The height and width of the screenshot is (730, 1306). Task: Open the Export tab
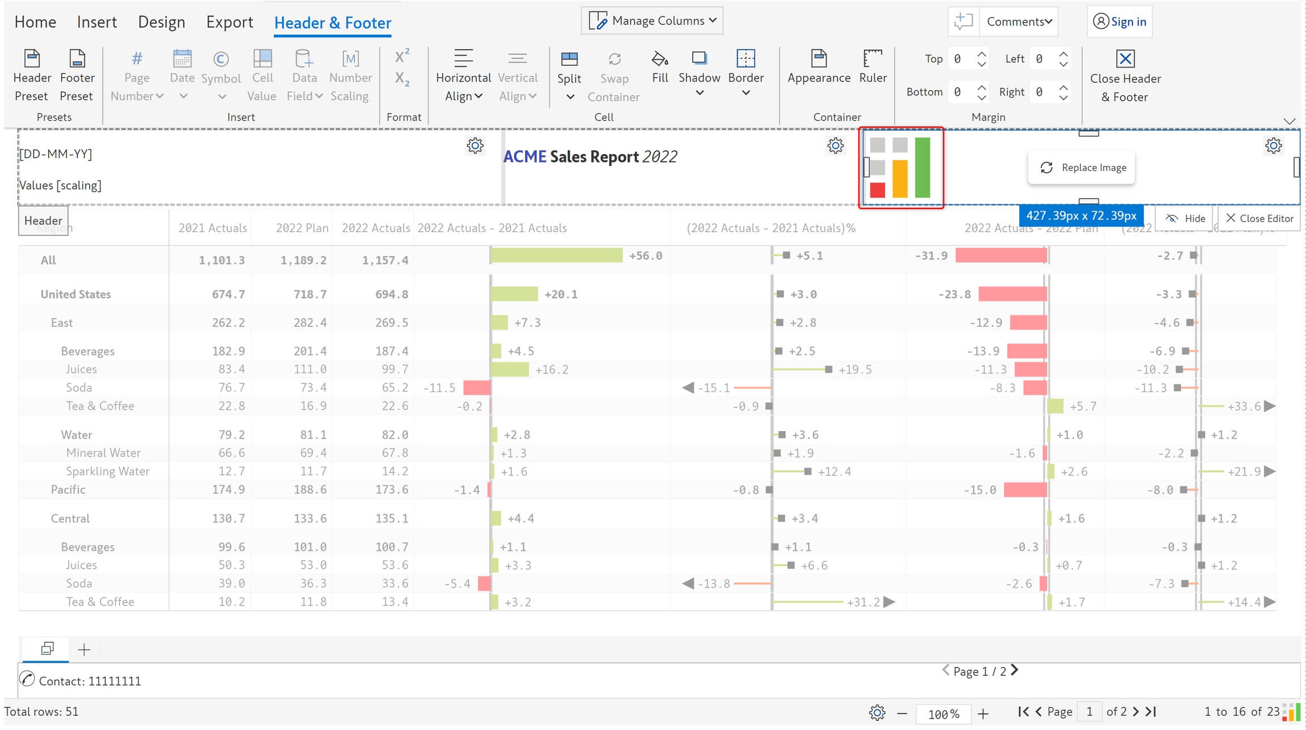230,22
